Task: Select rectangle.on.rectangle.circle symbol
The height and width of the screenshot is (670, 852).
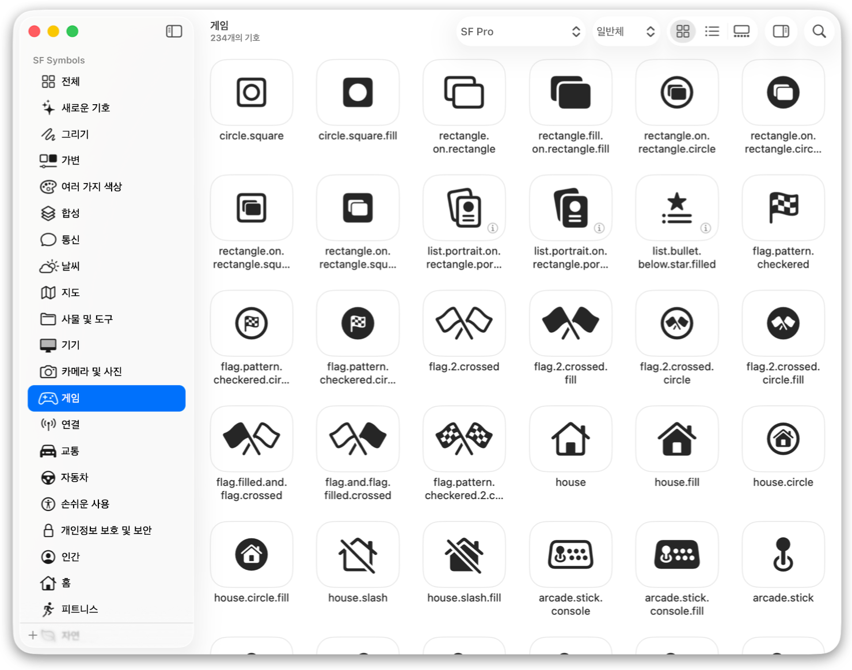Action: 677,93
